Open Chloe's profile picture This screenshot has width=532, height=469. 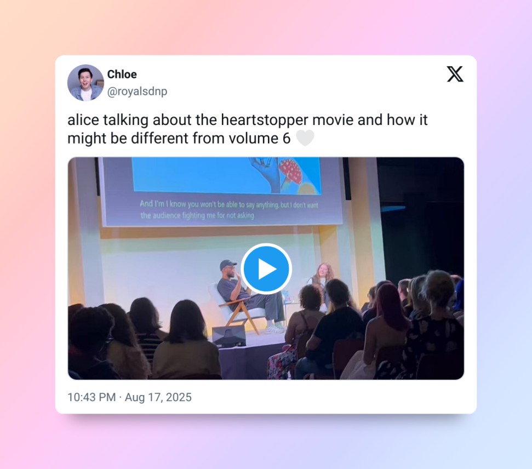[x=85, y=83]
